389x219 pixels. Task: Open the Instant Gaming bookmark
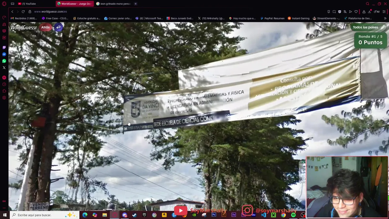[x=299, y=18]
